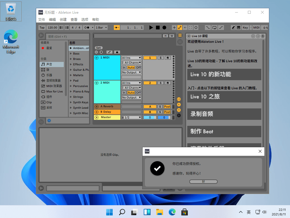Set 2 MIDI monitor to Off
The image size is (290, 218).
click(139, 92)
